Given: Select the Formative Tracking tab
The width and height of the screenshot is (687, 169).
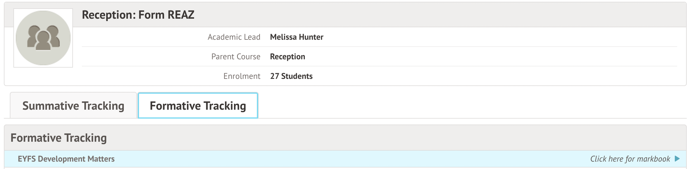Looking at the screenshot, I should pyautogui.click(x=198, y=106).
